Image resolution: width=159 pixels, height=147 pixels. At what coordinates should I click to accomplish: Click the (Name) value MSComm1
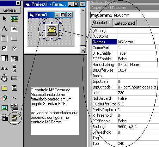(x=138, y=42)
